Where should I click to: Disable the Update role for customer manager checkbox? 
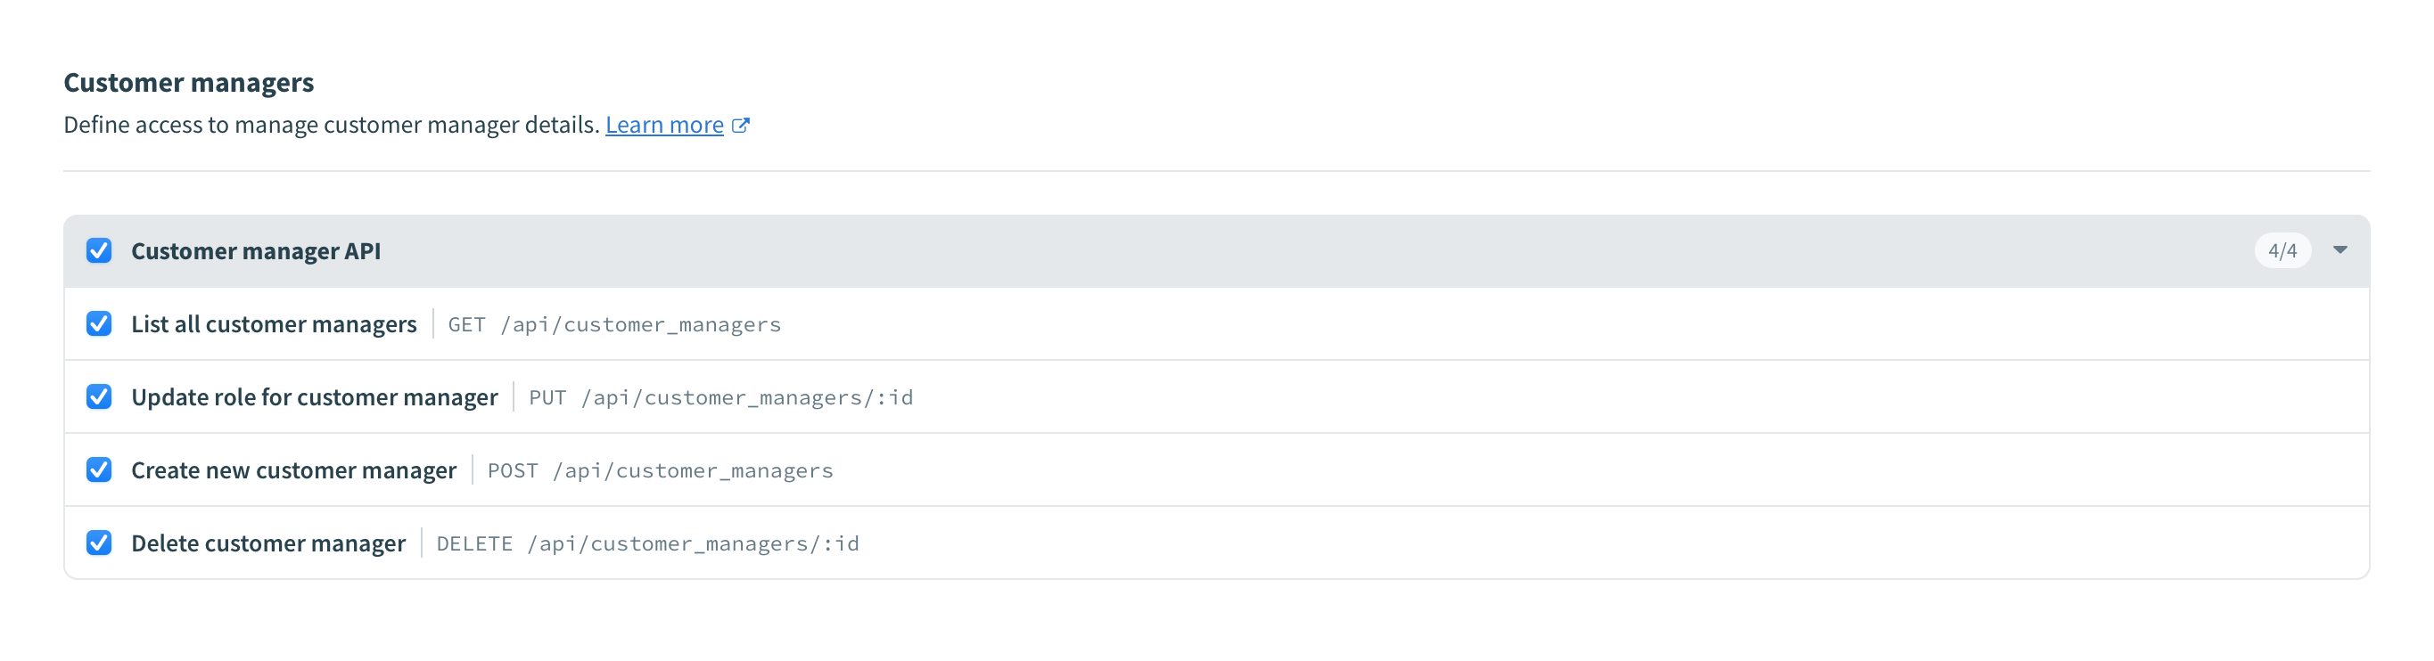pyautogui.click(x=99, y=396)
